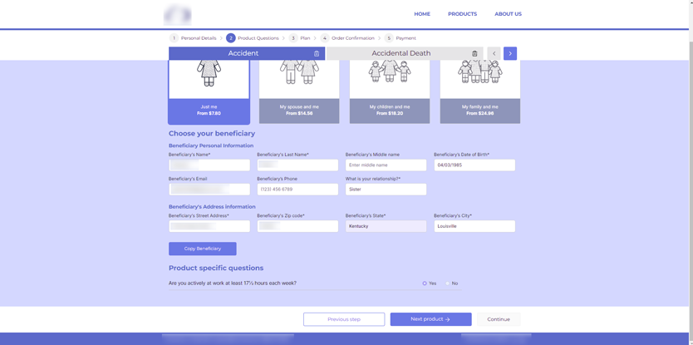Click the Beneficiary's Middle name field
693x345 pixels.
click(x=386, y=165)
